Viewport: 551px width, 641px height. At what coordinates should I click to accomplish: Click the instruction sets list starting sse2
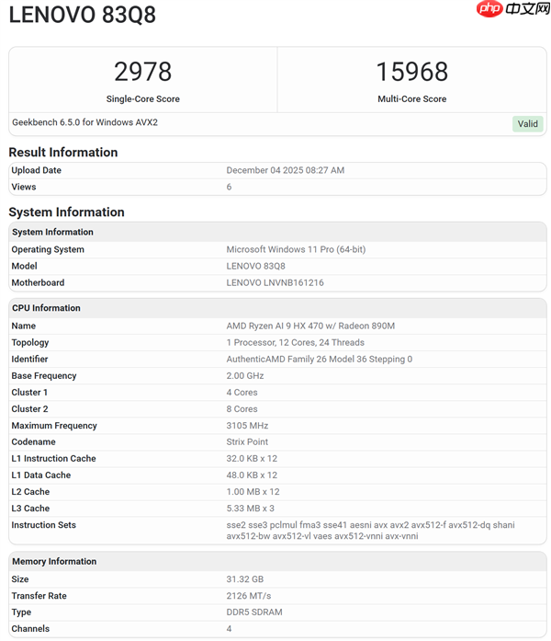371,531
